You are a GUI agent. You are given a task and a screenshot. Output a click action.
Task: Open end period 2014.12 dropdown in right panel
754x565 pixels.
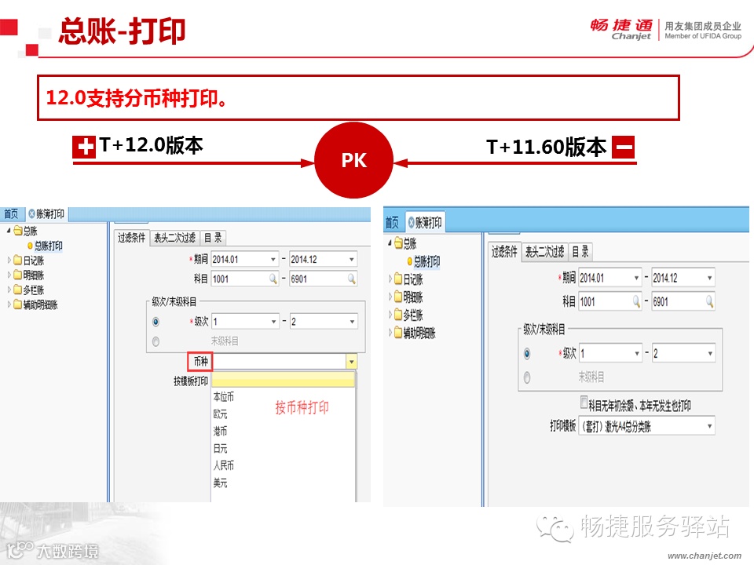click(x=709, y=278)
